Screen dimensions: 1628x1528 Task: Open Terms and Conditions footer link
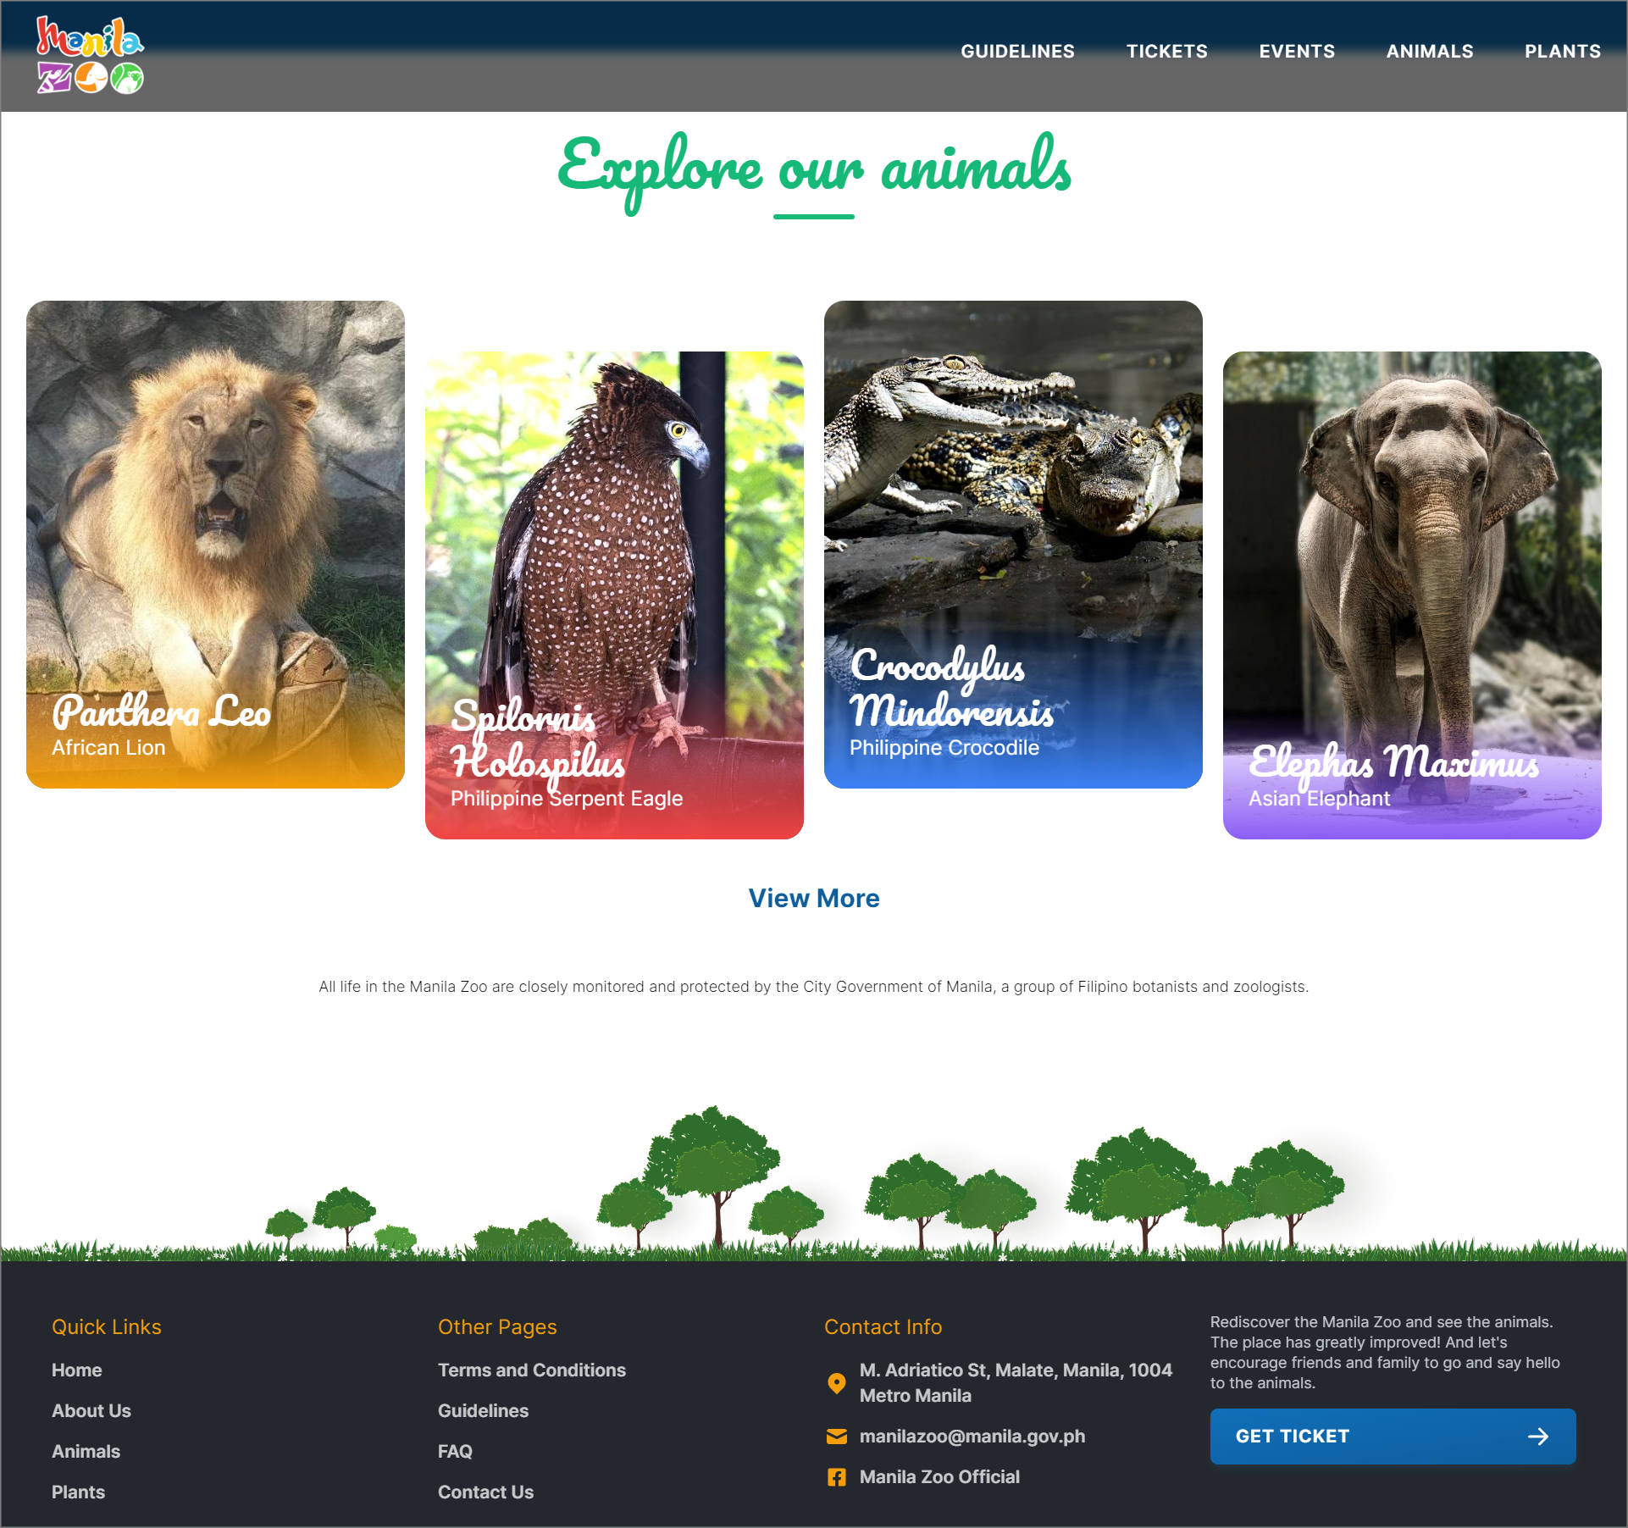click(x=531, y=1370)
